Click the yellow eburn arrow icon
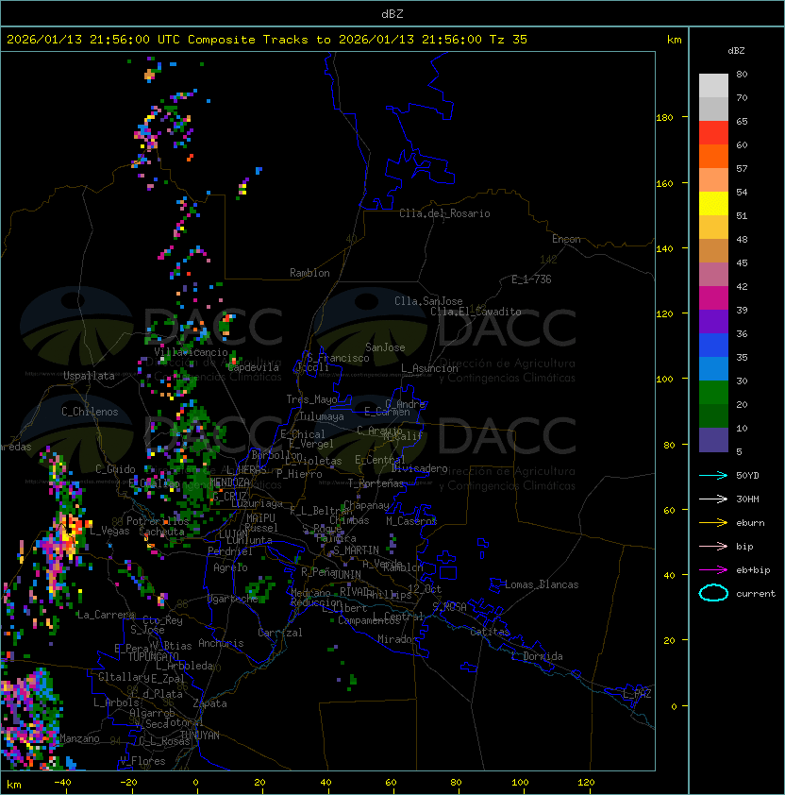The width and height of the screenshot is (785, 795). tap(713, 523)
